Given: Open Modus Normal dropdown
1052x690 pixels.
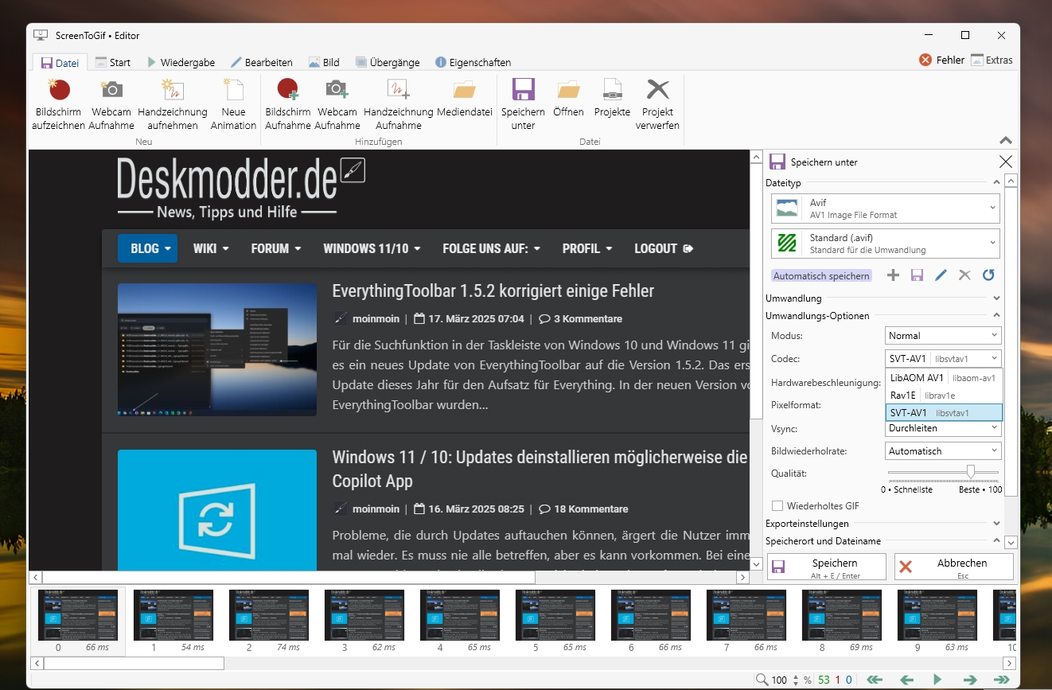Looking at the screenshot, I should tap(943, 336).
